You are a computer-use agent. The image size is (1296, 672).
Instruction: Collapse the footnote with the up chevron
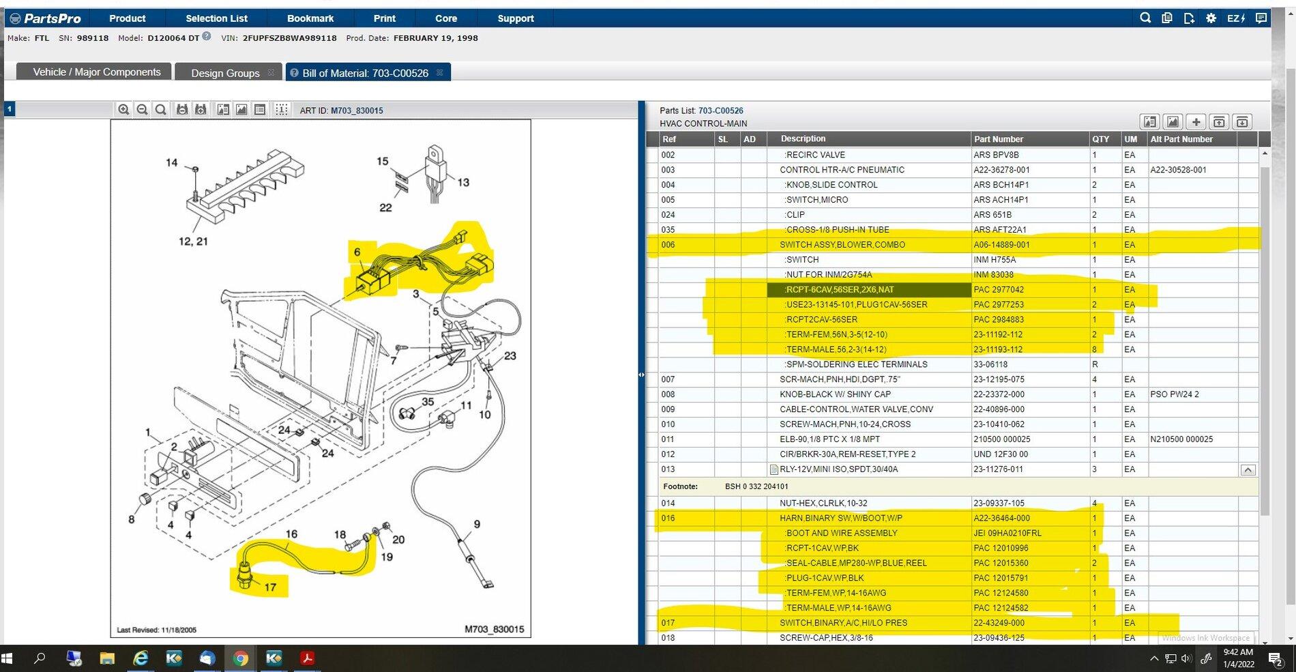(x=1248, y=469)
